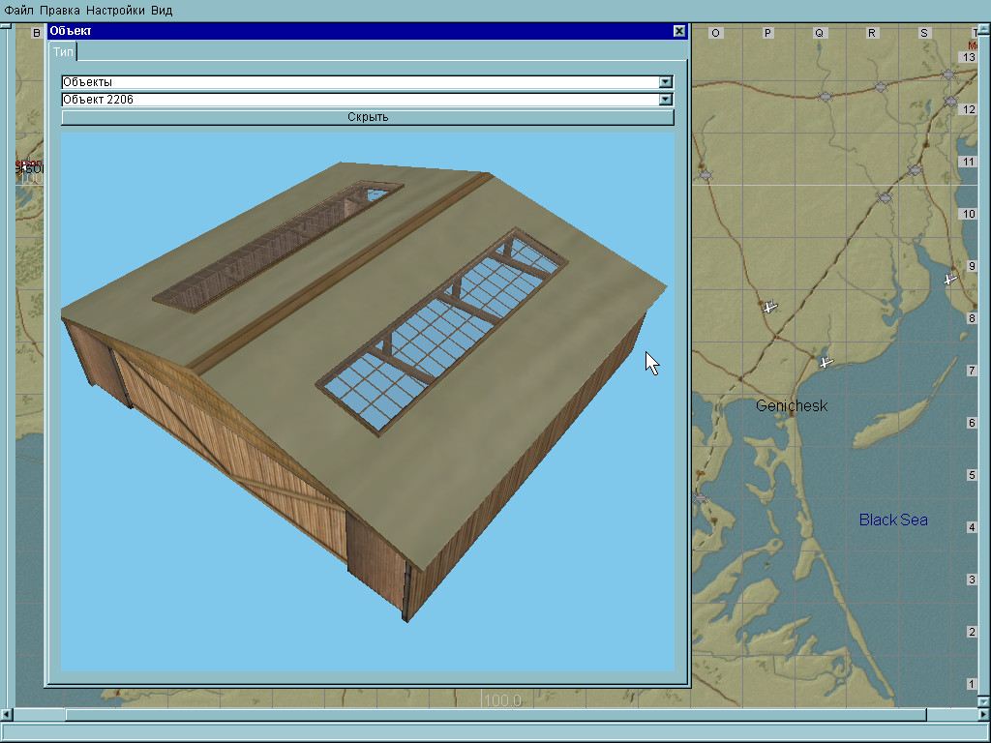
Task: Click the map row label 3
Action: click(x=972, y=580)
